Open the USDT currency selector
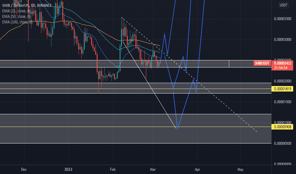The width and height of the screenshot is (296, 174). coord(284,5)
